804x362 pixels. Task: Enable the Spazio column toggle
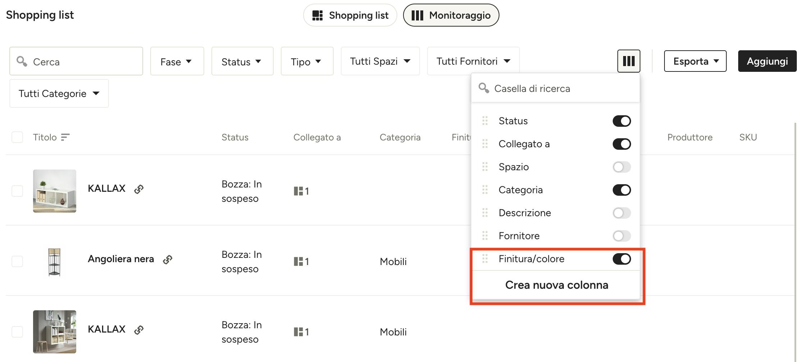pos(622,167)
